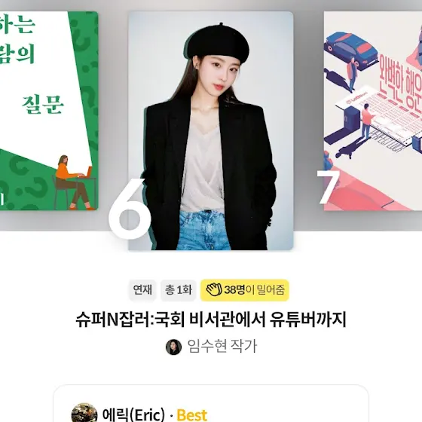Image resolution: width=422 pixels, height=422 pixels.
Task: Select the 총 1화 episode count badge
Action: [x=178, y=290]
